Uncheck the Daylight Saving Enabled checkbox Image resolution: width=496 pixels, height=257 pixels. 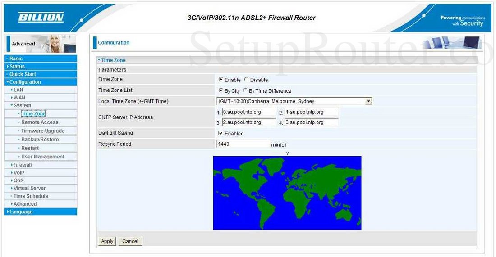tap(220, 133)
